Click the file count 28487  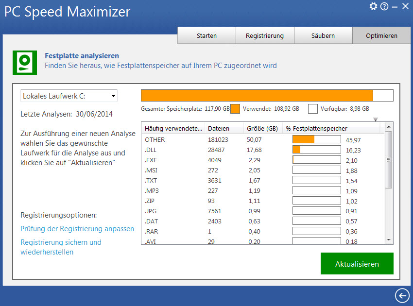tap(216, 150)
